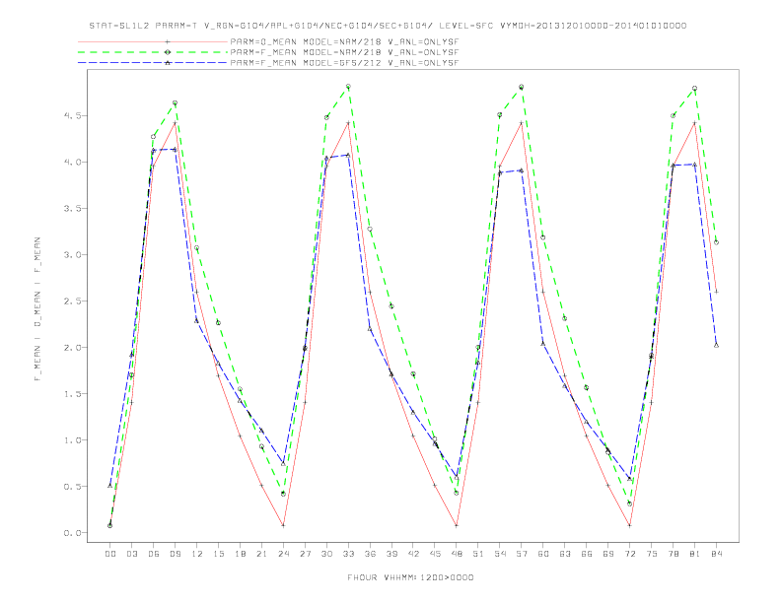Screen dimensions: 781x603
Task: Click x-axis tick label 78
Action: (x=674, y=554)
